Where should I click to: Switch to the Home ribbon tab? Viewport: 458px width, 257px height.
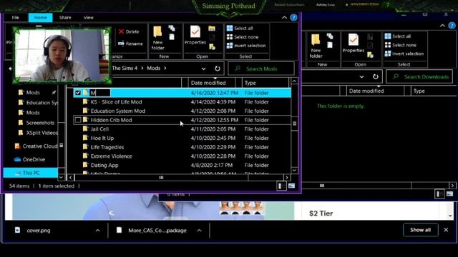coord(40,17)
